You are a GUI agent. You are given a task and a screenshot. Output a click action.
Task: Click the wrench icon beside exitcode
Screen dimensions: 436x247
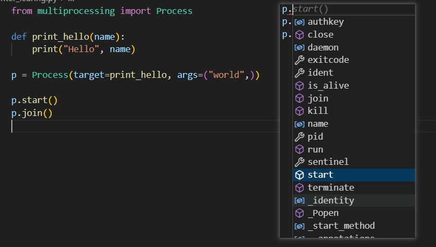(300, 60)
